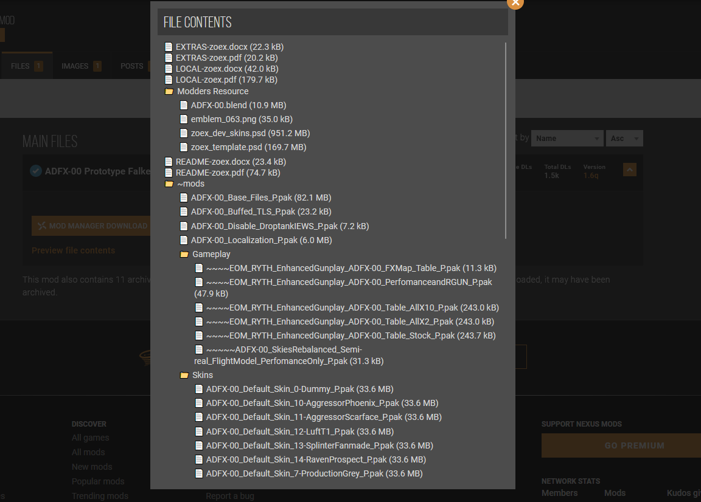Click the file icon beside EXTRAS-zoex.pdf
This screenshot has width=701, height=502.
(x=169, y=58)
